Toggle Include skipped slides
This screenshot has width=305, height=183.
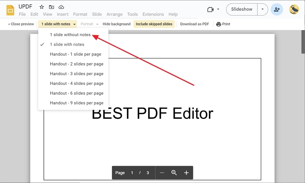(x=154, y=24)
